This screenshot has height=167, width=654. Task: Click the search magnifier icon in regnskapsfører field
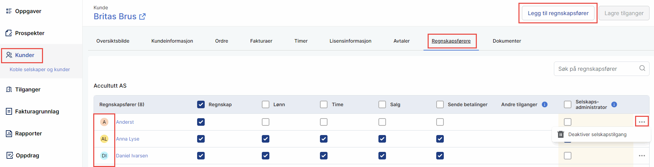click(642, 68)
